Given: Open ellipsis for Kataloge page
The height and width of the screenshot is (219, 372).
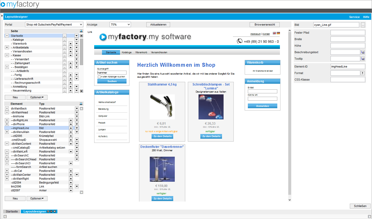Looking at the screenshot, I should (65, 40).
